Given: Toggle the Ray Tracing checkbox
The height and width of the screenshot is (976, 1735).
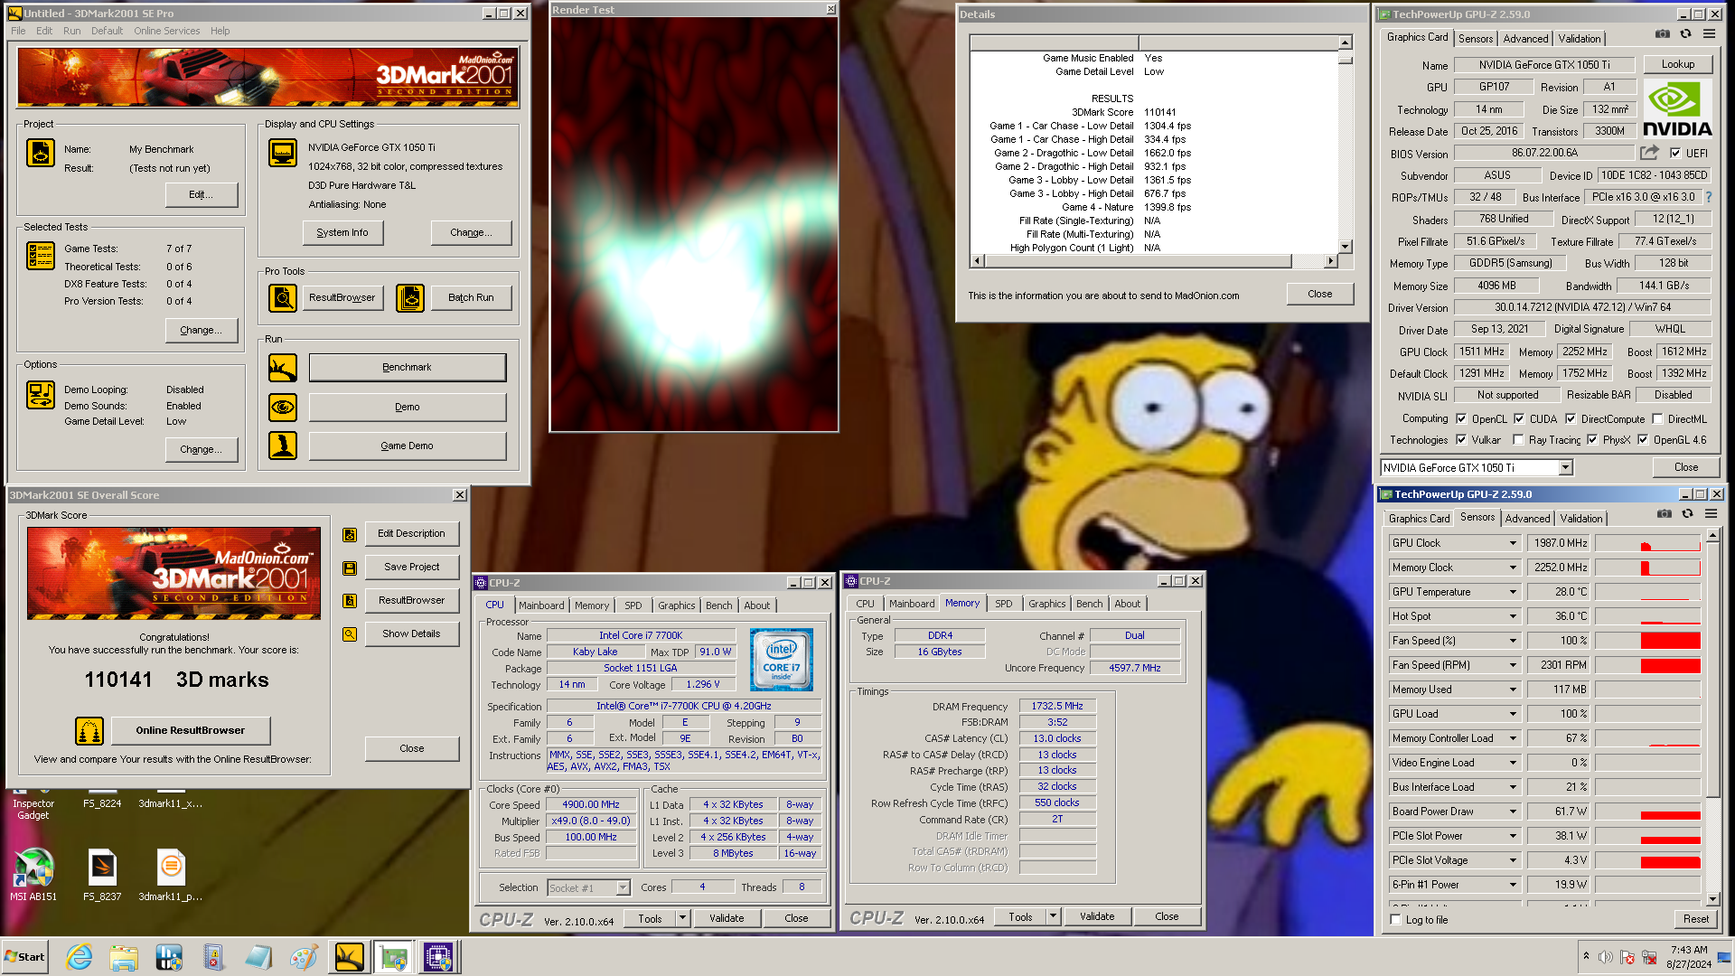Looking at the screenshot, I should coord(1519,440).
